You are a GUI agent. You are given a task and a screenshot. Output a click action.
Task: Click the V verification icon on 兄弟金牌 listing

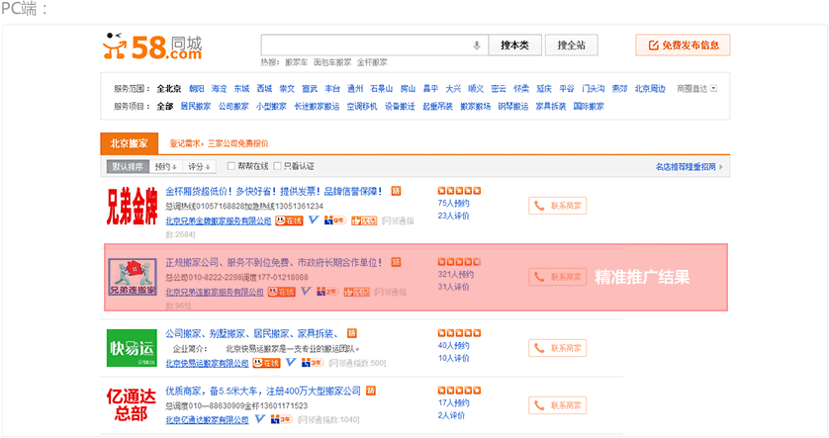click(314, 219)
